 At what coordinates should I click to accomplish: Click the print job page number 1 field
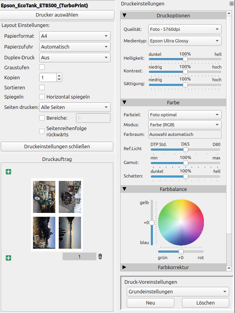79,256
